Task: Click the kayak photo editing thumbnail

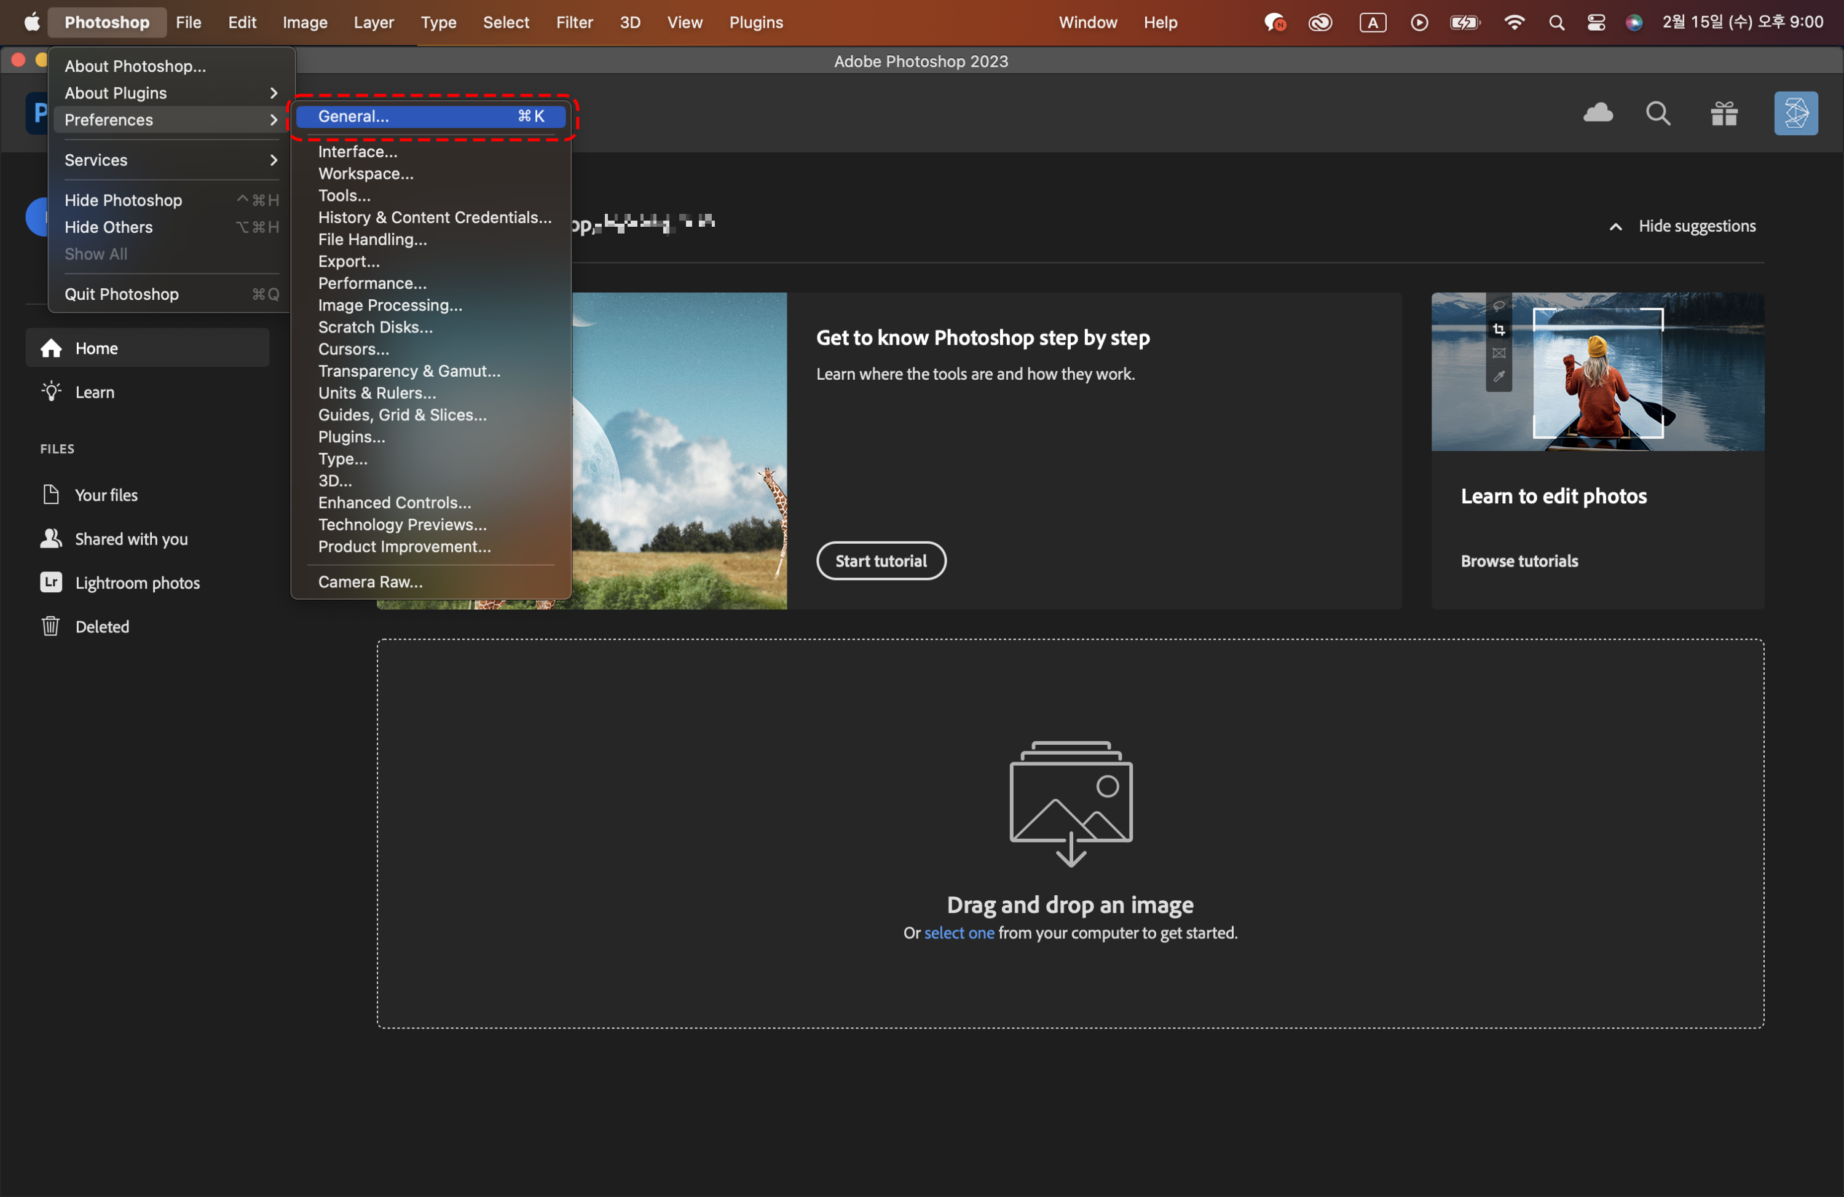Action: coord(1597,372)
